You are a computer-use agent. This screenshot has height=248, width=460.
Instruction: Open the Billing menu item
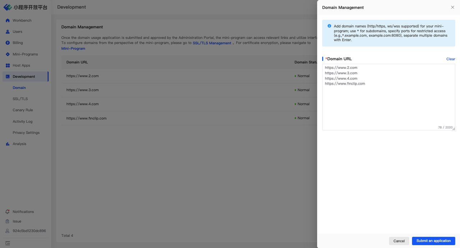25,43
